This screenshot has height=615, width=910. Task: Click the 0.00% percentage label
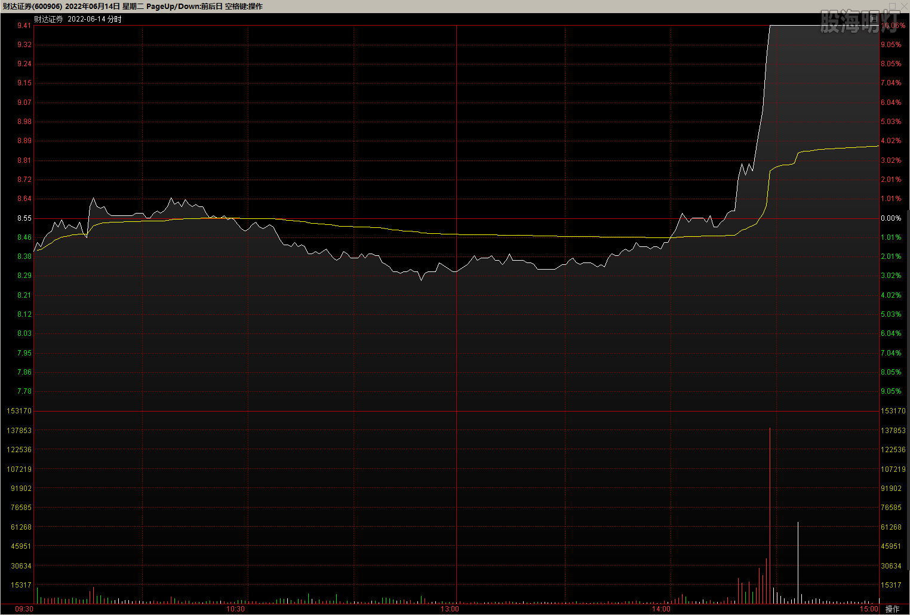coord(891,218)
